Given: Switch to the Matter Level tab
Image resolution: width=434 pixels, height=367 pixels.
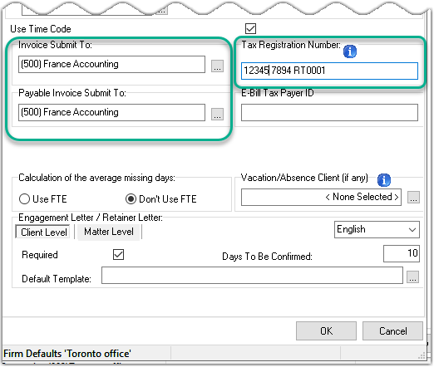Looking at the screenshot, I should pyautogui.click(x=109, y=232).
